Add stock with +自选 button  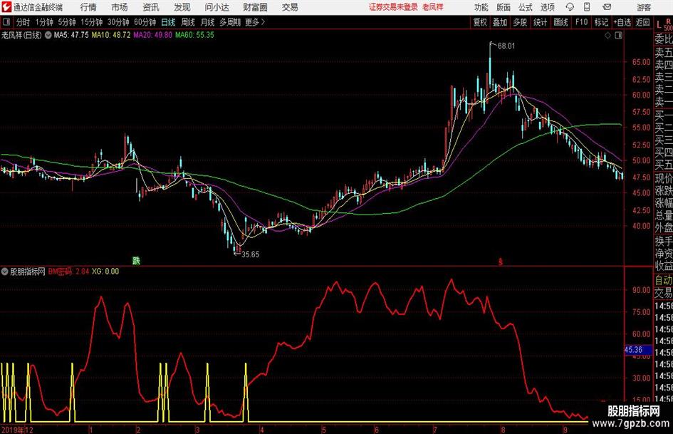tap(622, 22)
